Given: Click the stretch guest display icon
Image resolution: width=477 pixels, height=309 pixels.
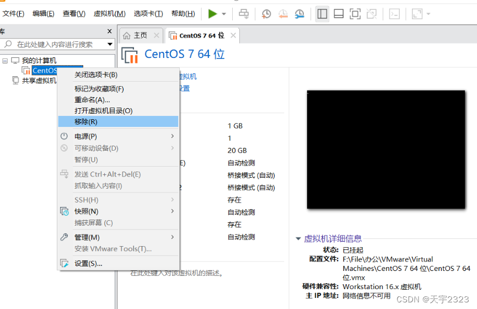Looking at the screenshot, I should pyautogui.click(x=417, y=14).
